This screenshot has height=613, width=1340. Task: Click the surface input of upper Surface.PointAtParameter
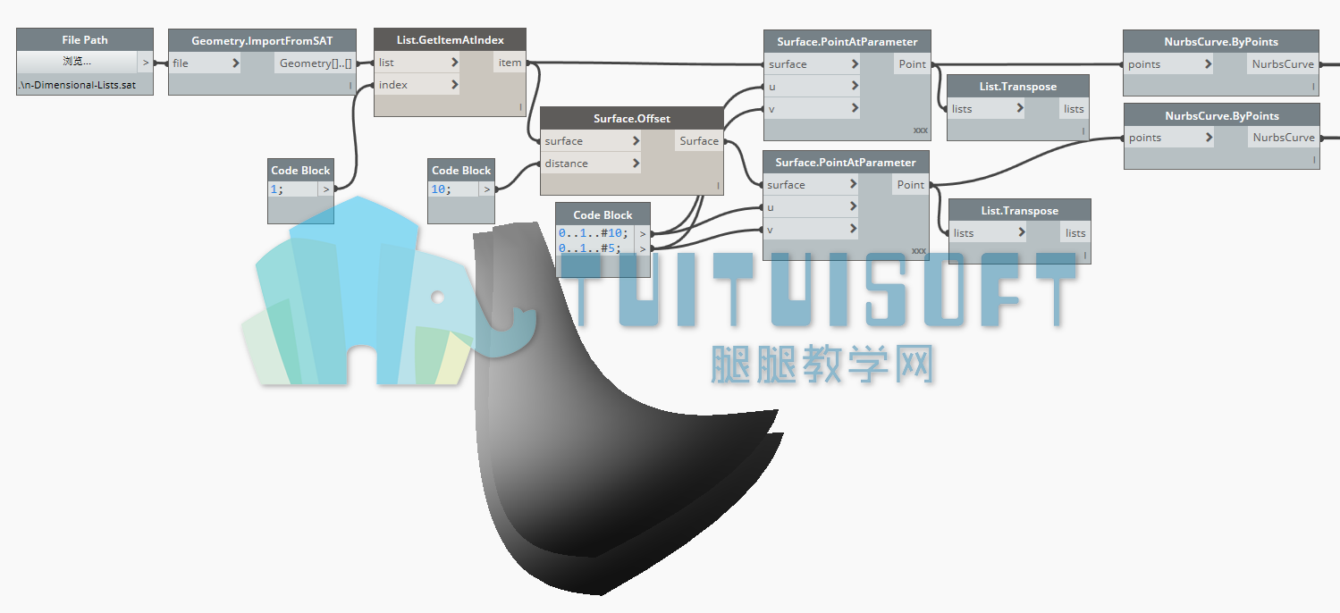tap(813, 64)
